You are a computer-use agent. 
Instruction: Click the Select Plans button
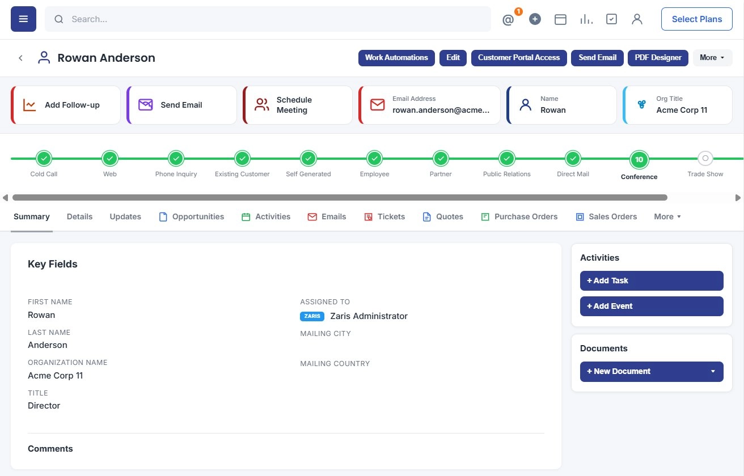tap(697, 19)
